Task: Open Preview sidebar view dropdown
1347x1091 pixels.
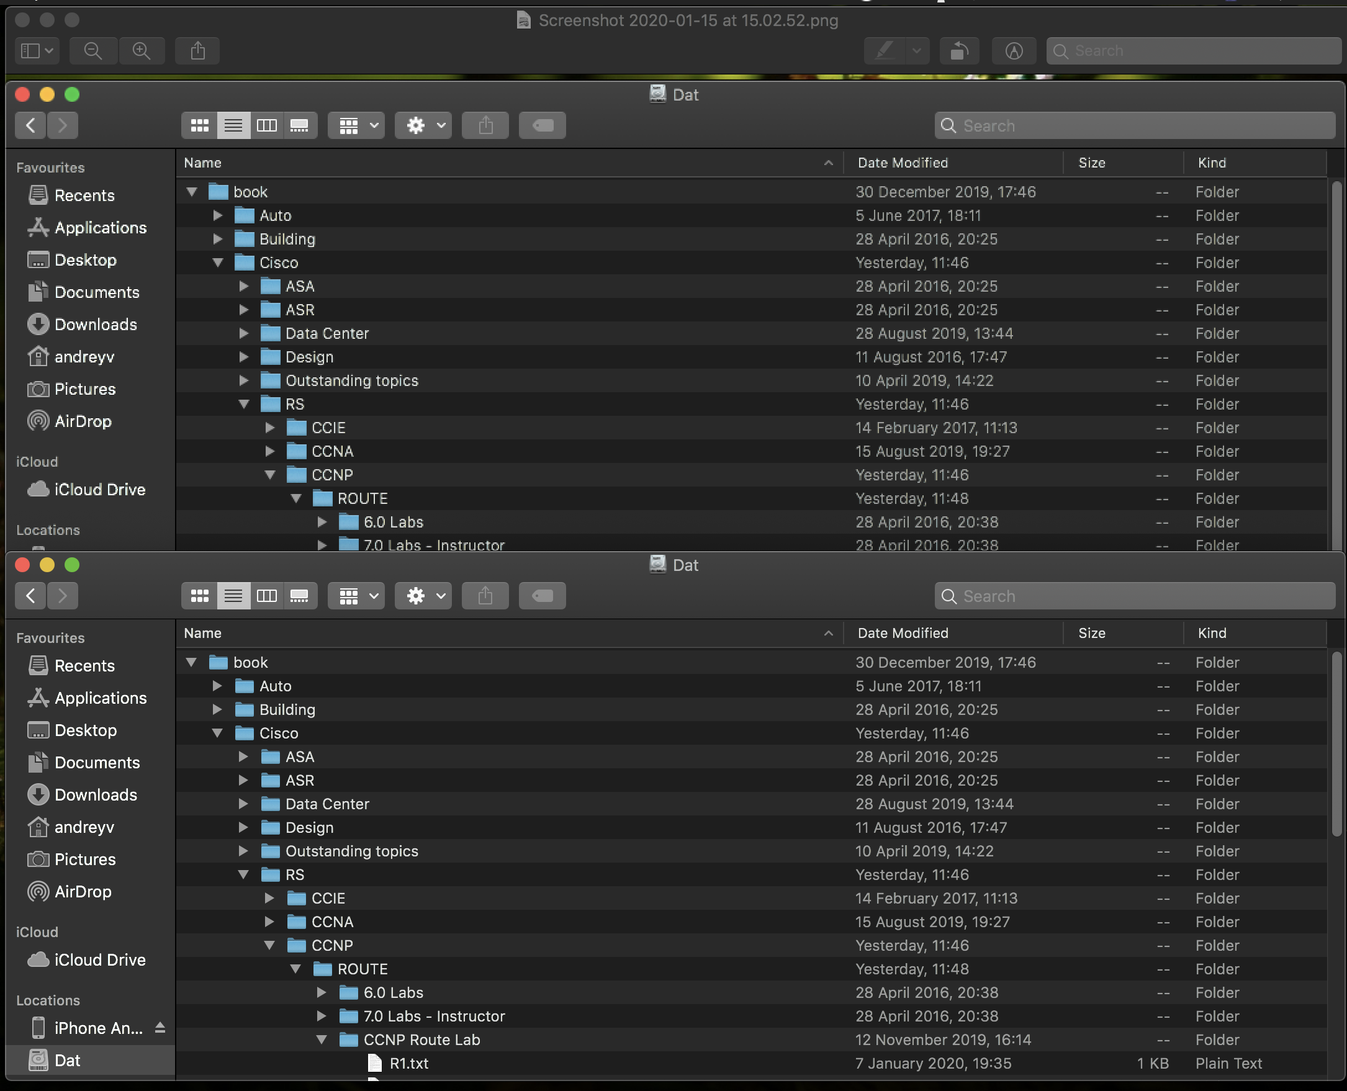Action: [37, 51]
